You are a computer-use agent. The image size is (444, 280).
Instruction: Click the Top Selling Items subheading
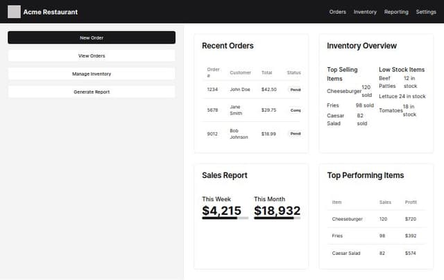tap(342, 74)
